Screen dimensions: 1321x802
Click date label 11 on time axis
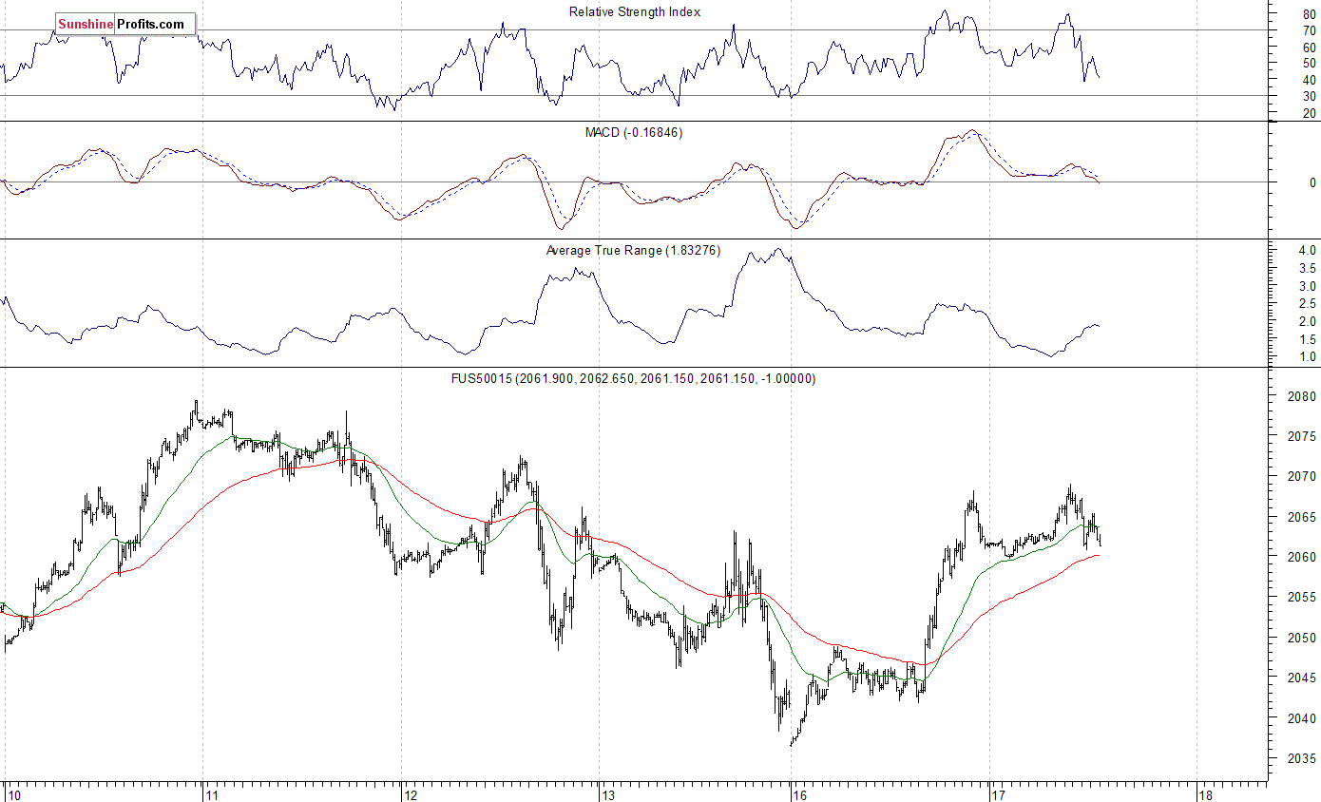pyautogui.click(x=212, y=793)
